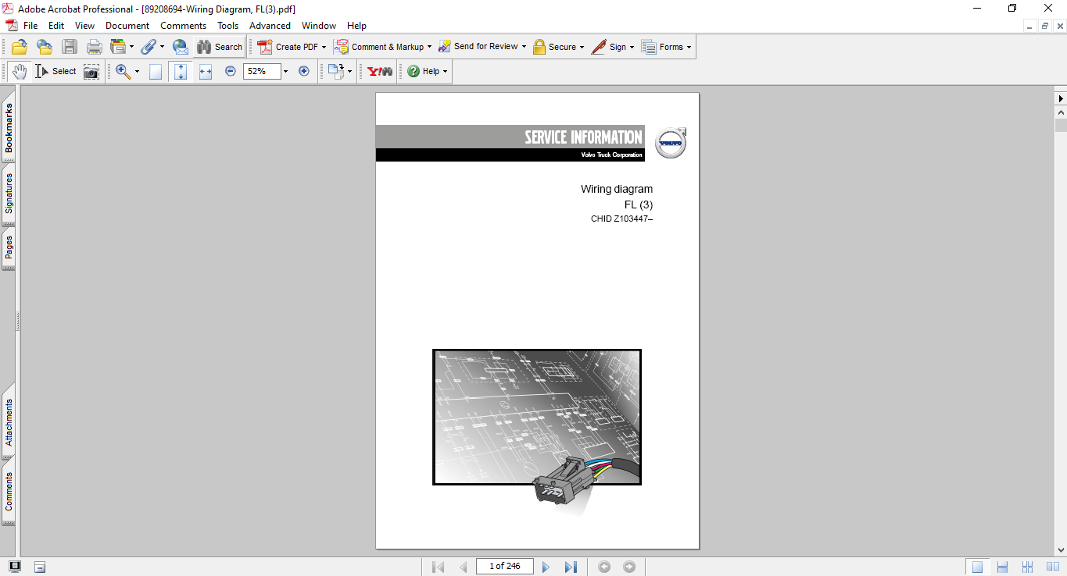Click the Save floppy disk icon

click(x=70, y=47)
